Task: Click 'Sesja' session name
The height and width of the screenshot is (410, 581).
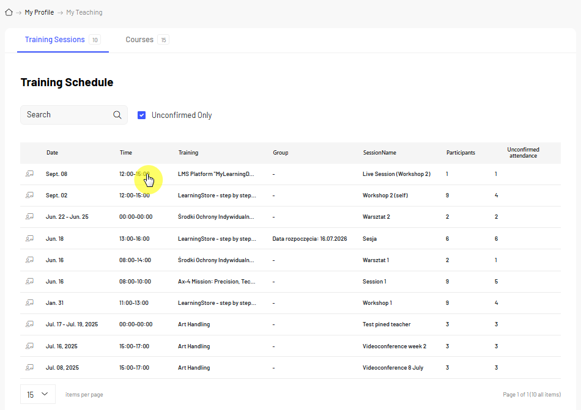Action: pyautogui.click(x=369, y=239)
